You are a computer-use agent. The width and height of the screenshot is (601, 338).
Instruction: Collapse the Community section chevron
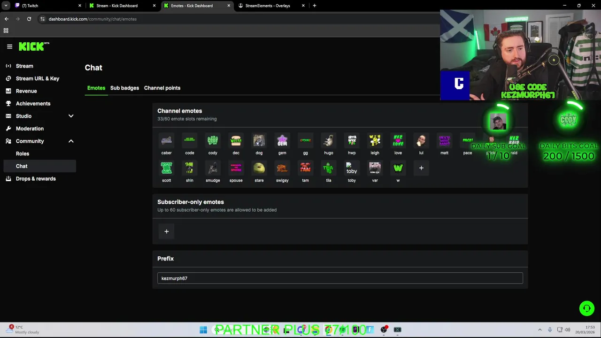click(x=71, y=141)
